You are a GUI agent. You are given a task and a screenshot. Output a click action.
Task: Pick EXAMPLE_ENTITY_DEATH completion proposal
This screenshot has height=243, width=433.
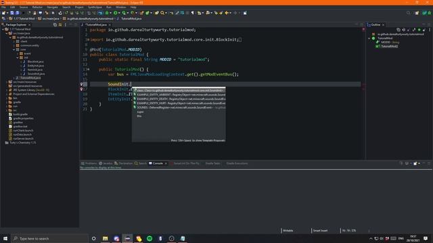coord(179,99)
